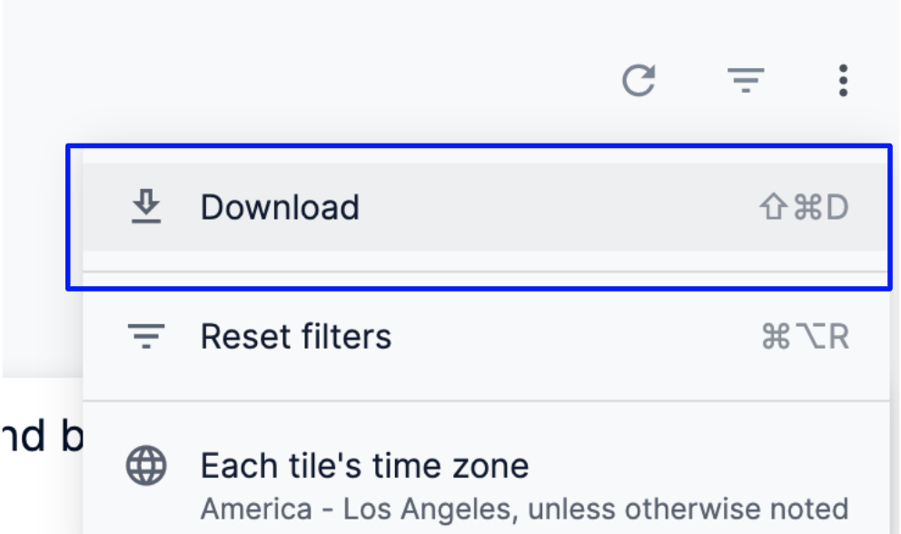Click the divider line below Reset filters
Image resolution: width=901 pixels, height=534 pixels.
(485, 400)
